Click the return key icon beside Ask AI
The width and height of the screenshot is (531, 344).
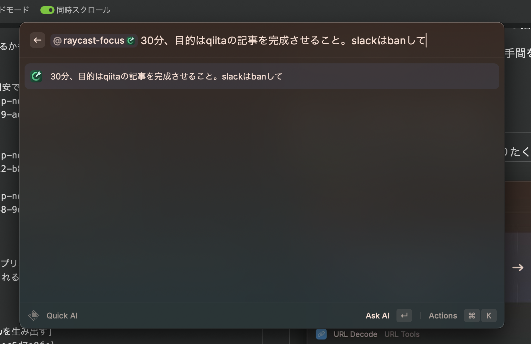[404, 316]
